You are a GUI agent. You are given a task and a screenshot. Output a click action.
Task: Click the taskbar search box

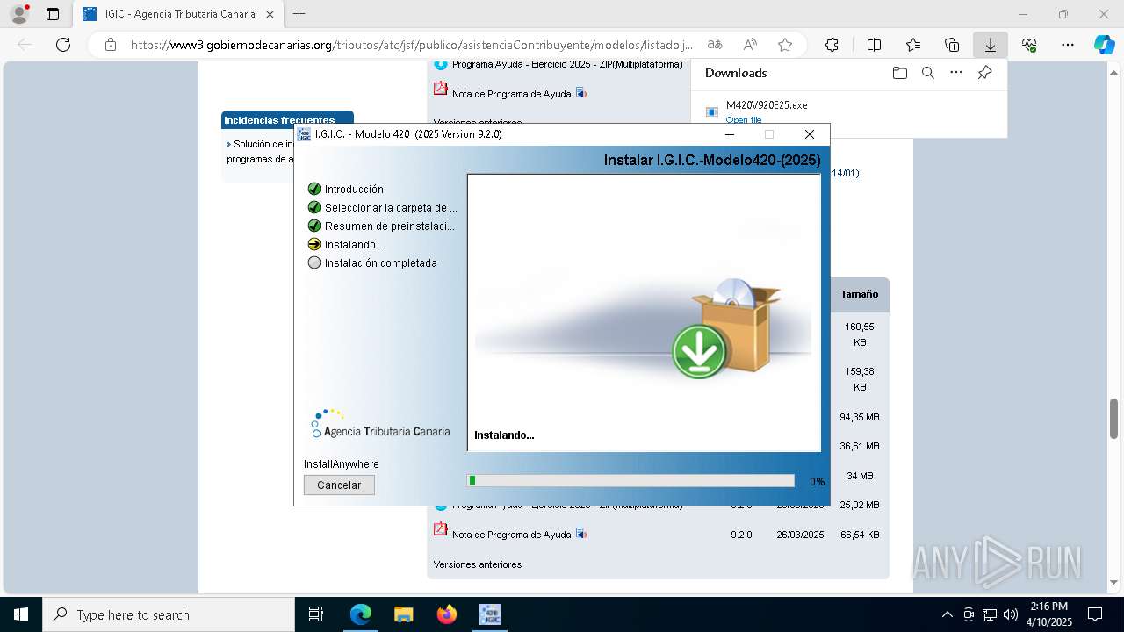point(169,614)
